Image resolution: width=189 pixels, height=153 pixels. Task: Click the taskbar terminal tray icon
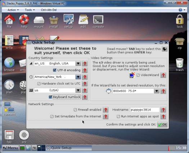click(34, 148)
